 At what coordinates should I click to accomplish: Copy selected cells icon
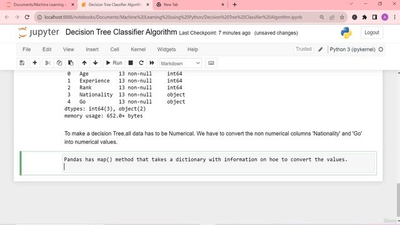[x=59, y=63]
